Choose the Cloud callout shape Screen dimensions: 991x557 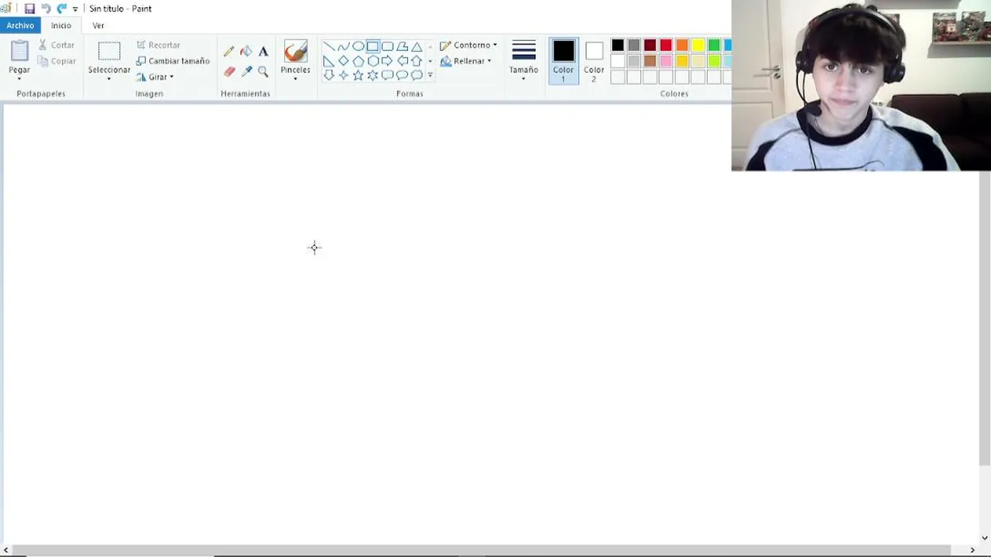click(417, 75)
